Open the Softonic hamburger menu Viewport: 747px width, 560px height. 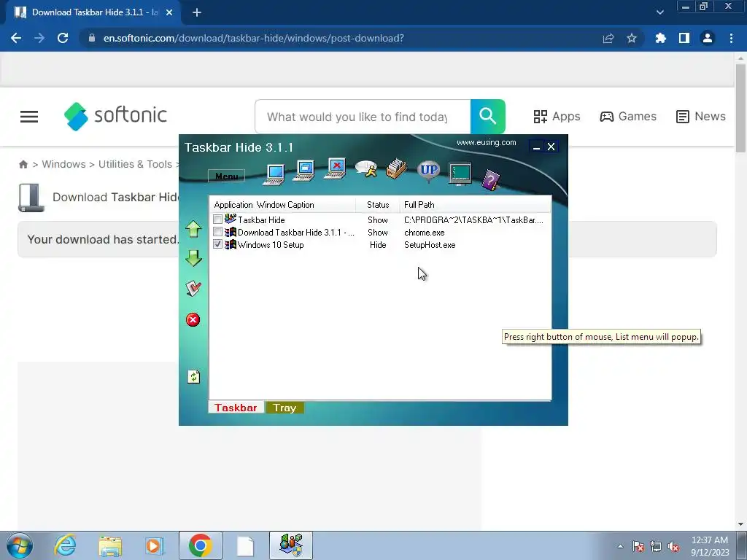29,117
